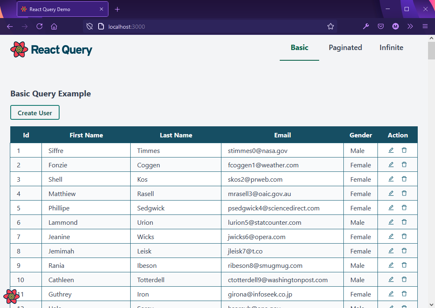
Task: Edit the user Siffre Timmes
Action: coord(391,150)
